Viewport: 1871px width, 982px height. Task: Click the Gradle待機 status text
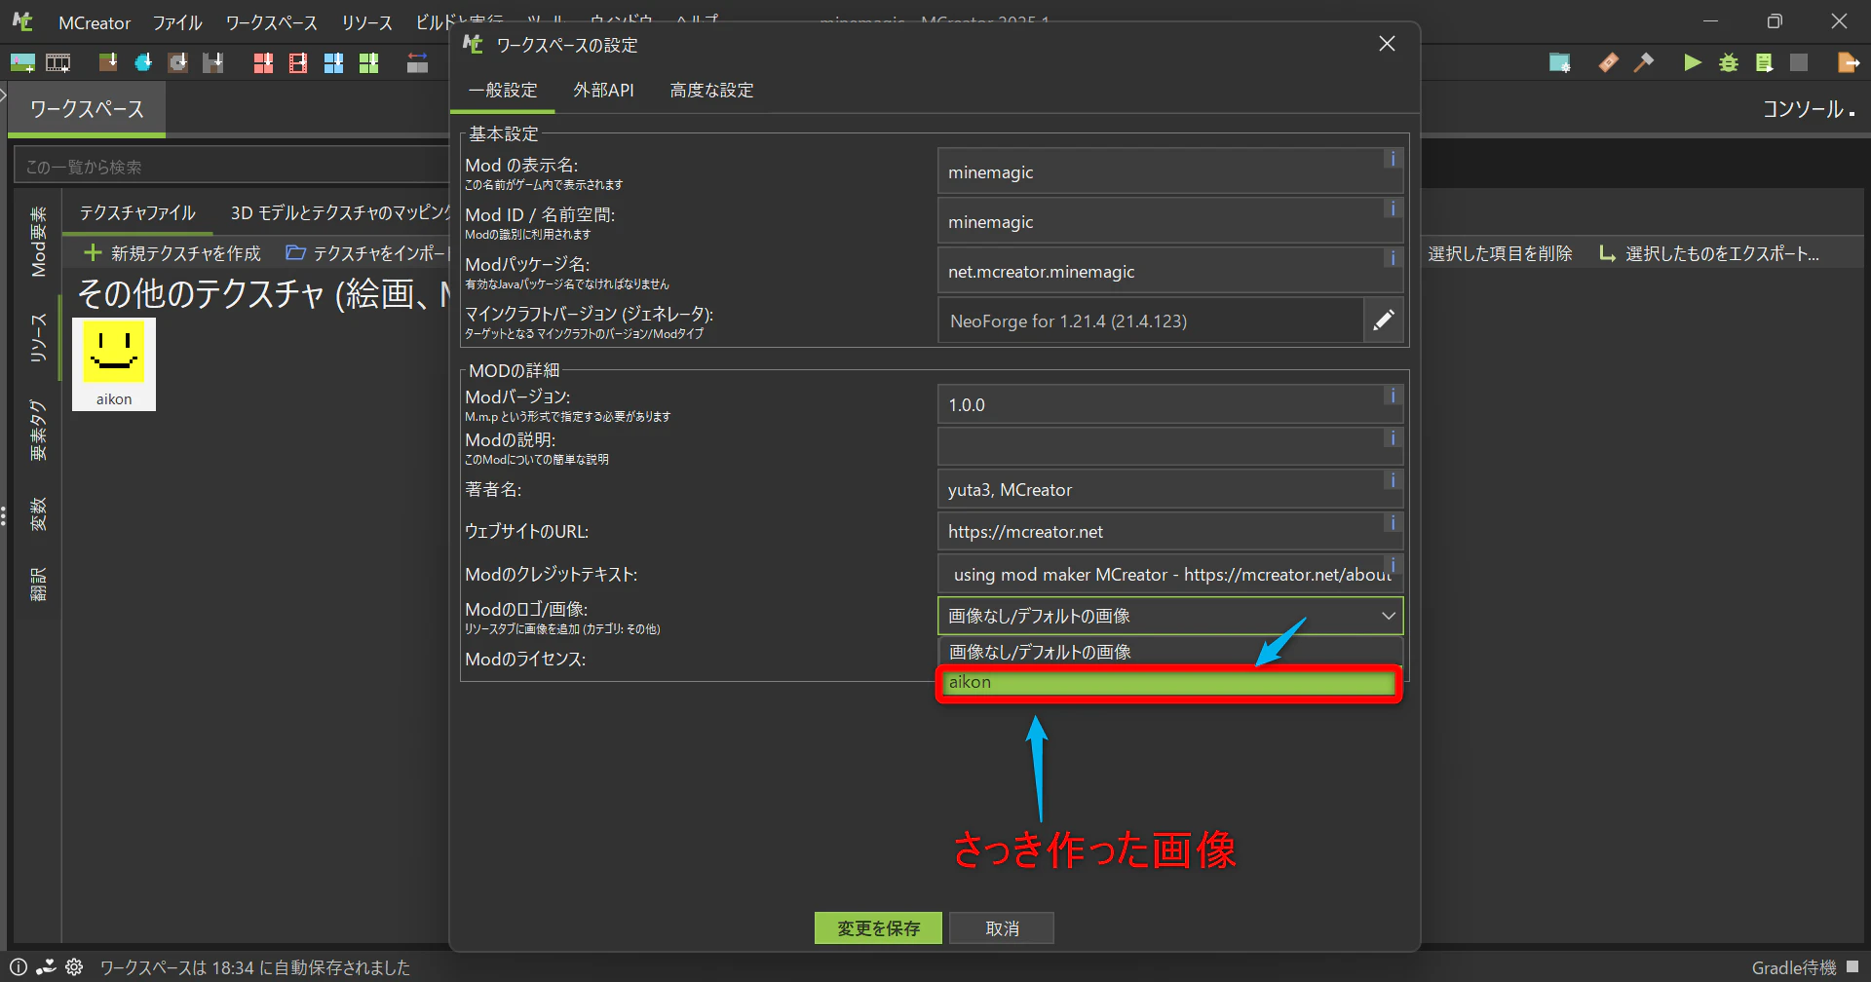pyautogui.click(x=1794, y=967)
